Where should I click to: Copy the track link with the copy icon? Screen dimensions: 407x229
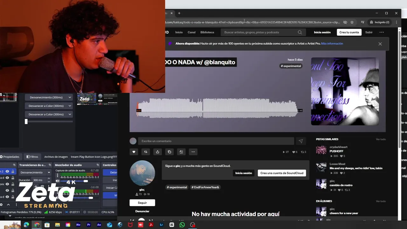[169, 152]
